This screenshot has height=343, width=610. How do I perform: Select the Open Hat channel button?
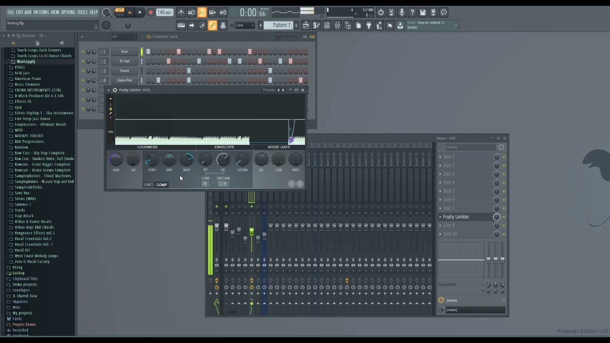124,80
